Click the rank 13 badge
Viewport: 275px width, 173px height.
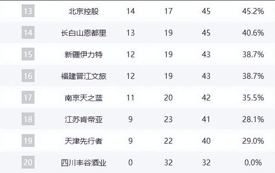[x=27, y=12]
